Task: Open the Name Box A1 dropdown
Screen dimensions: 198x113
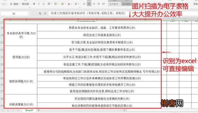Action: pos(28,13)
